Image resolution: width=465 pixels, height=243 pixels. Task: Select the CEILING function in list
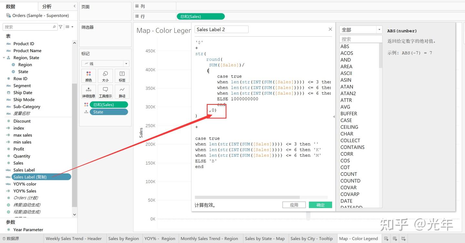point(349,127)
